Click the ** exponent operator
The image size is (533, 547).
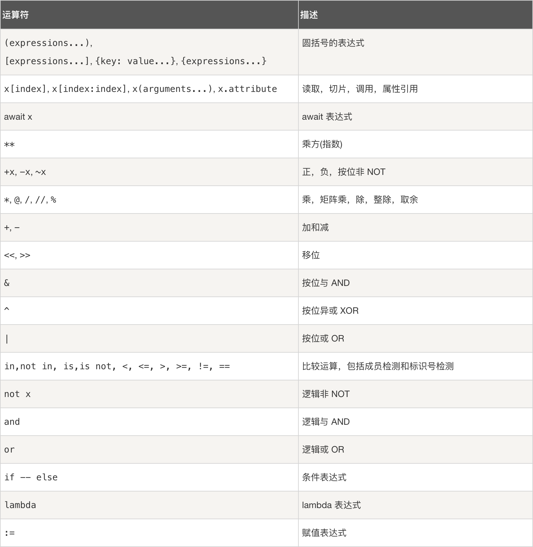9,145
